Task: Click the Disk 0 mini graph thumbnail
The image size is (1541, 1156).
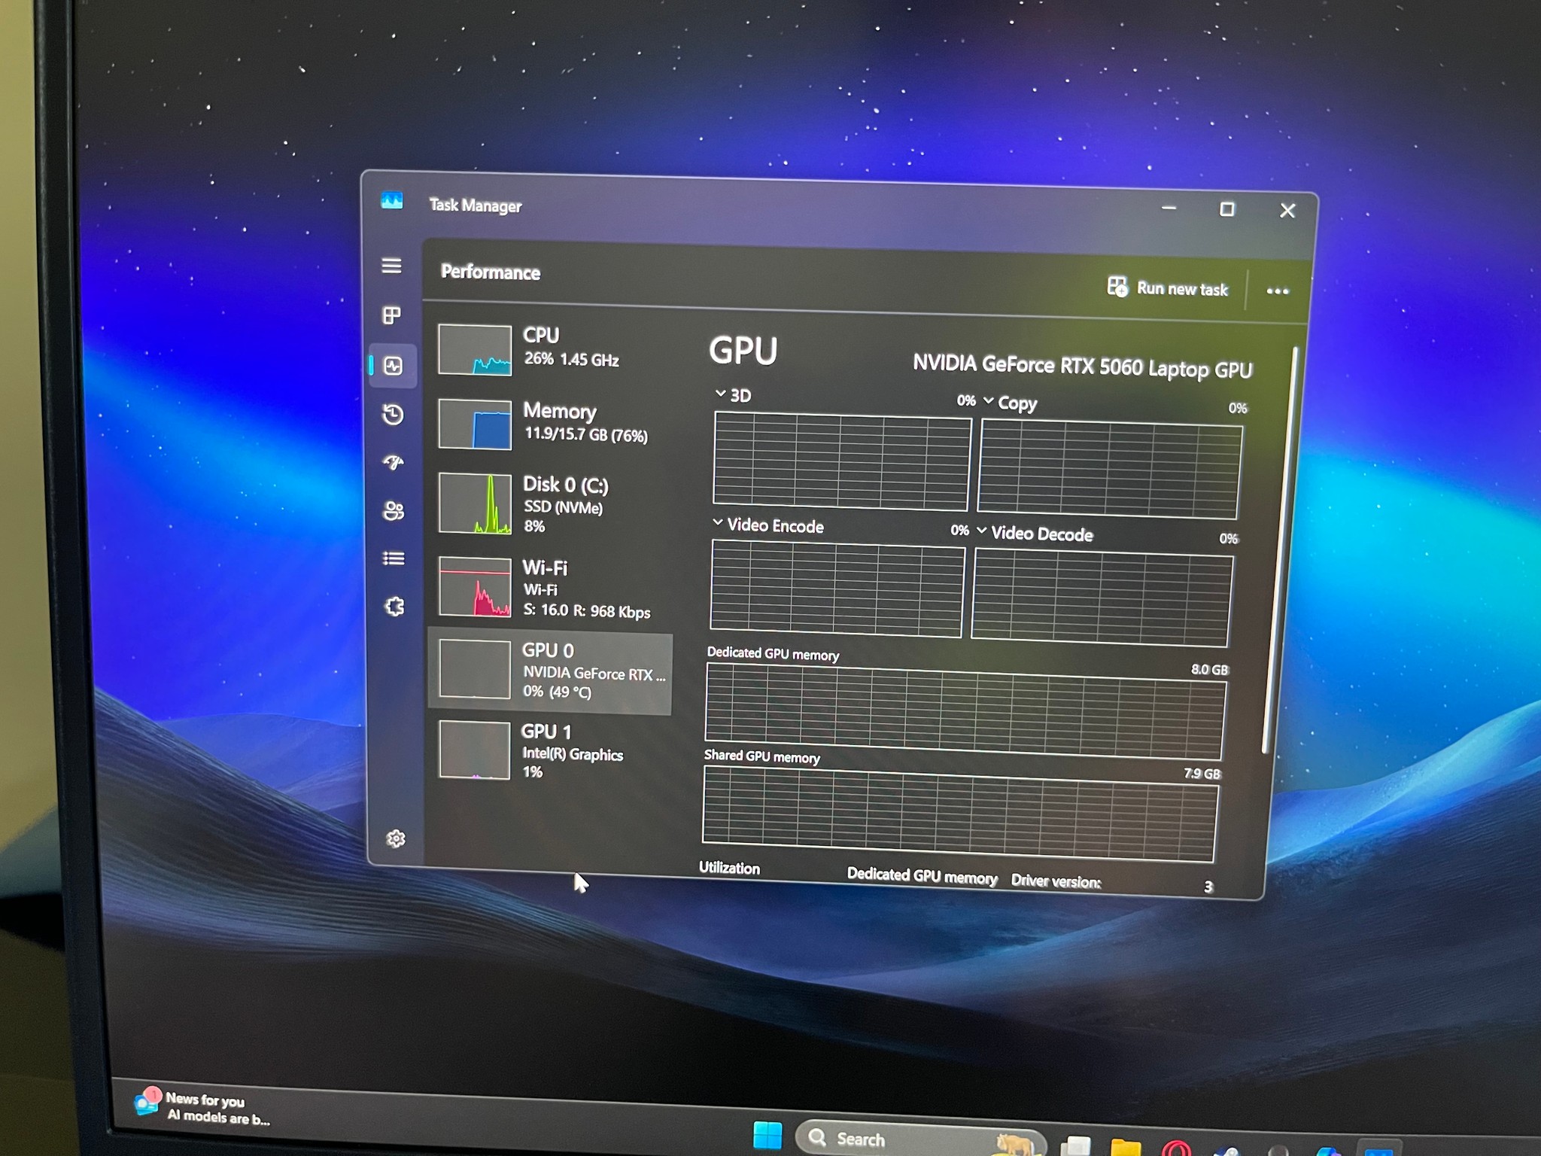Action: point(475,503)
